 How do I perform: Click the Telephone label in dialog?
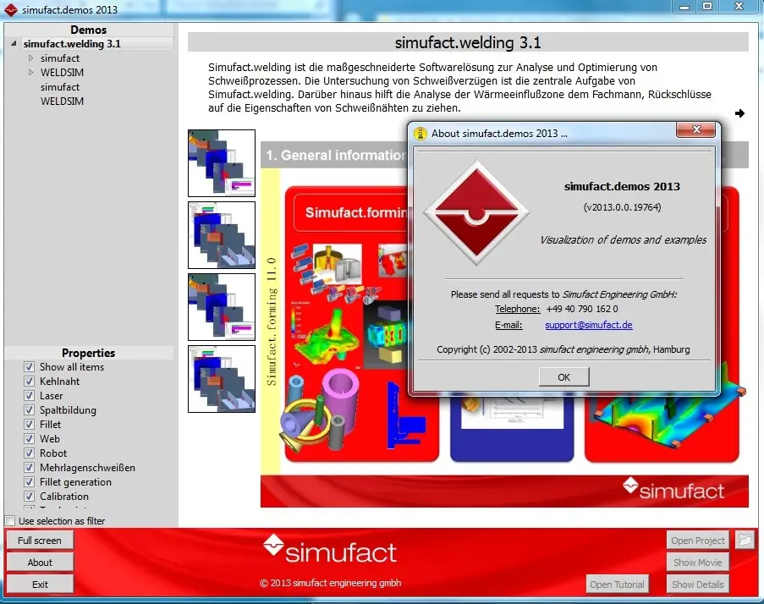[x=518, y=309]
